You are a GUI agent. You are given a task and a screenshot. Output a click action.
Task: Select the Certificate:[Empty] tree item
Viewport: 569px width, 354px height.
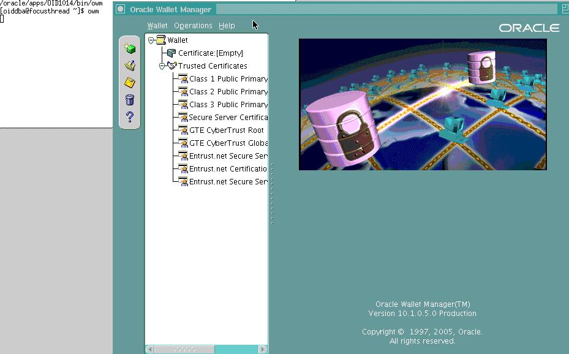click(211, 53)
